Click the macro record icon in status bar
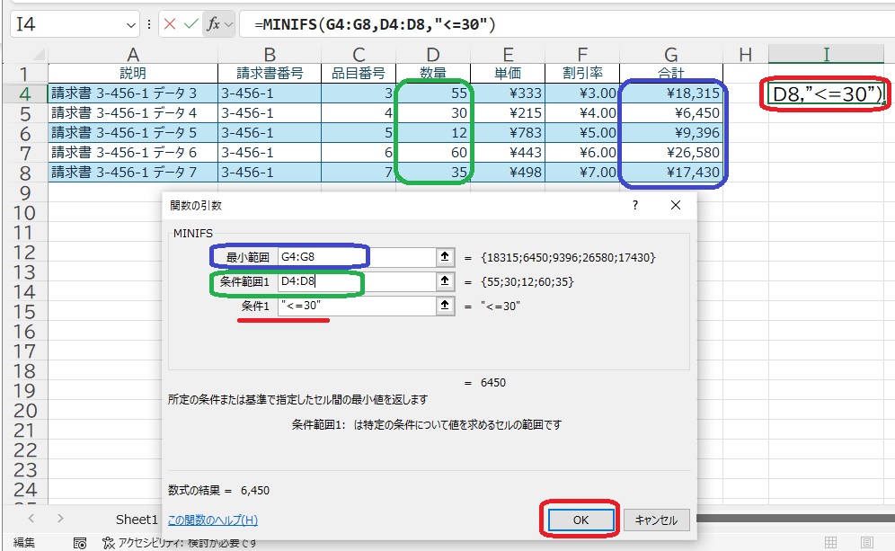Screen dimensions: 895x551 [80, 542]
